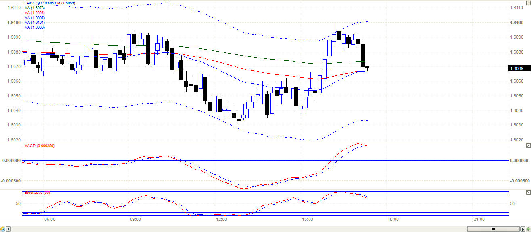
Task: Click the skip-to-start button in bottom-left corner
Action: 3,229
